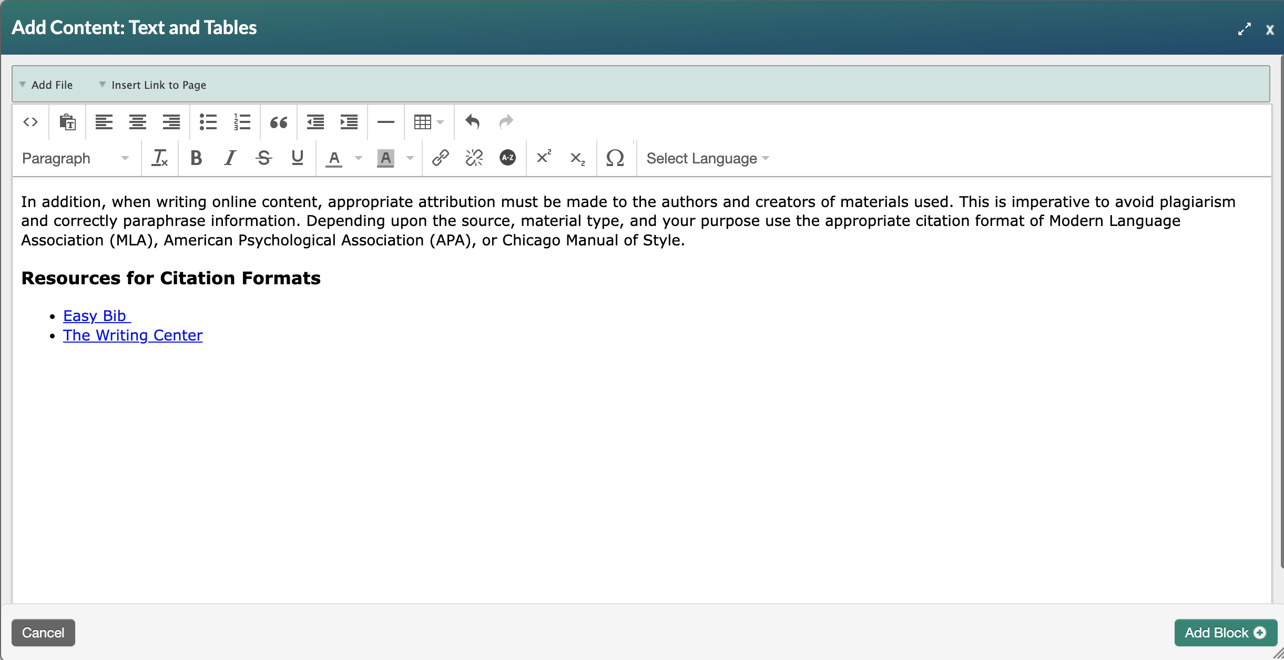Image resolution: width=1284 pixels, height=660 pixels.
Task: Remove the link
Action: 474,158
